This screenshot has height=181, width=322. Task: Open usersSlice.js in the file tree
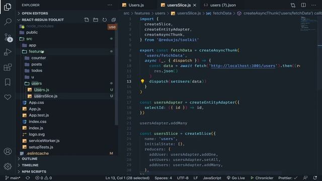(x=46, y=96)
